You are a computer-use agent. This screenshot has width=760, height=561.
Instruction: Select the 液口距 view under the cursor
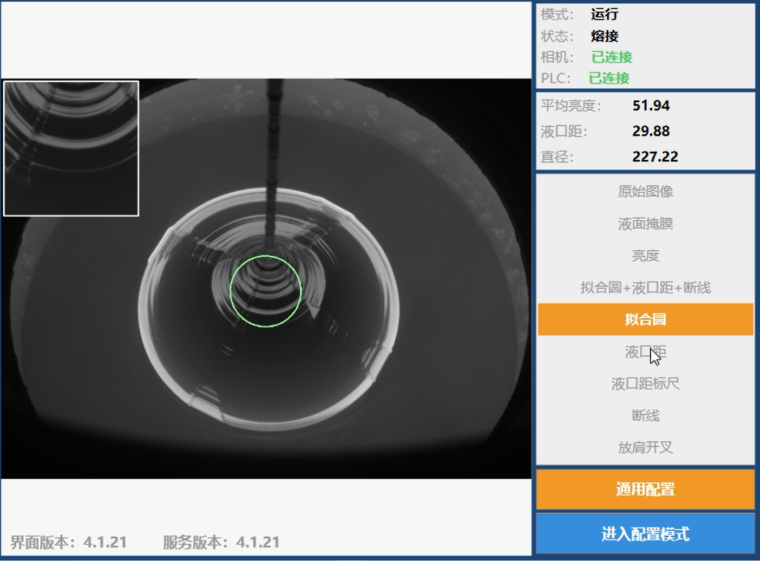pos(645,352)
